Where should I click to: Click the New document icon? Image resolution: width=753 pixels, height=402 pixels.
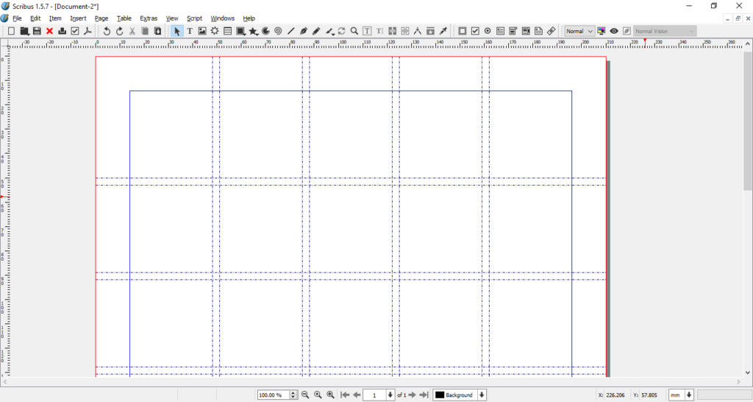pos(12,31)
